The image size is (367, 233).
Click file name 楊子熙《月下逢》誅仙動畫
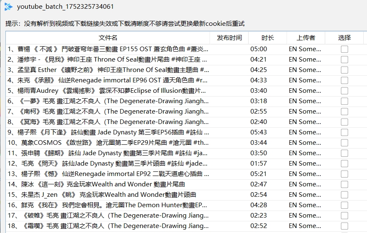(108, 132)
